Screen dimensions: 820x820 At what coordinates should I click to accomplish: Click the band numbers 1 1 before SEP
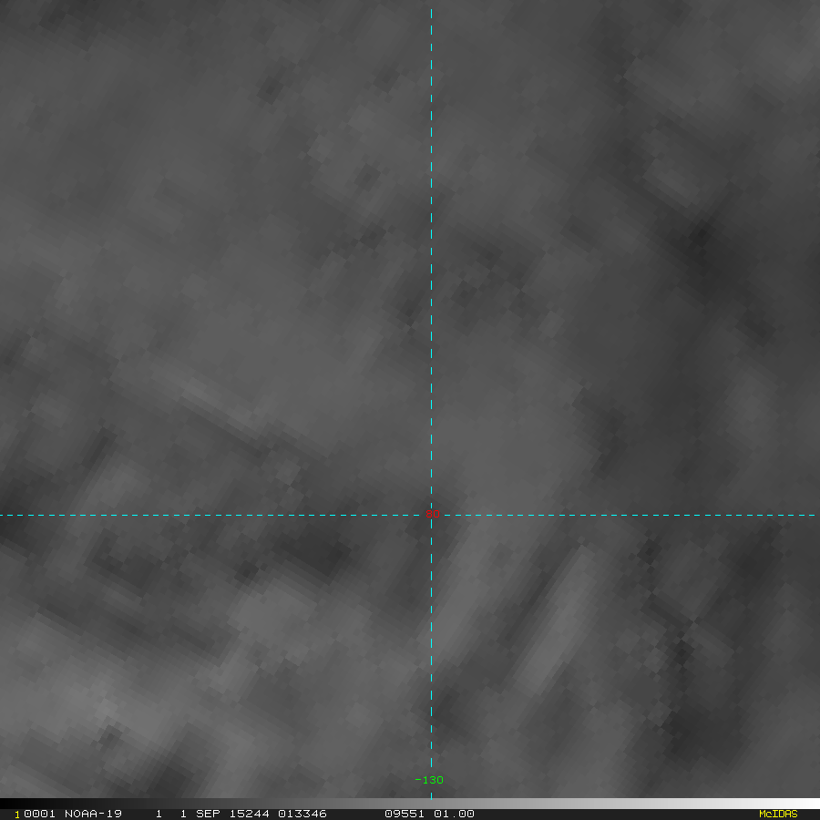pos(170,814)
